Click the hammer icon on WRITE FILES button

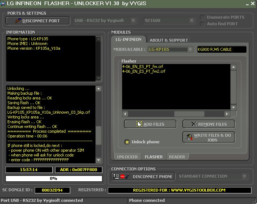[190, 137]
